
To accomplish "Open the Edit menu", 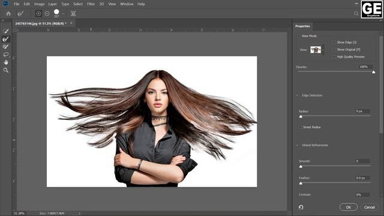I will 26,4.
